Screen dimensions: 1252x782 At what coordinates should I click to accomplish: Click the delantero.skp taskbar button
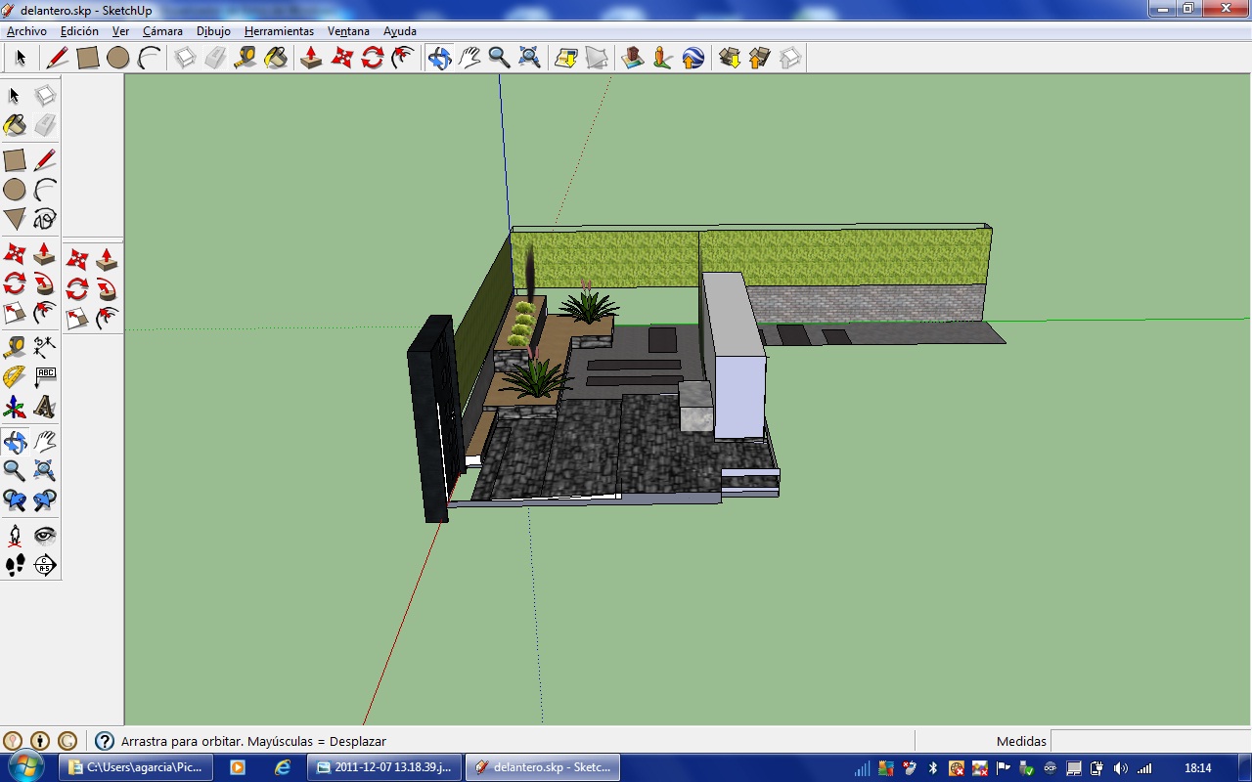pyautogui.click(x=543, y=767)
